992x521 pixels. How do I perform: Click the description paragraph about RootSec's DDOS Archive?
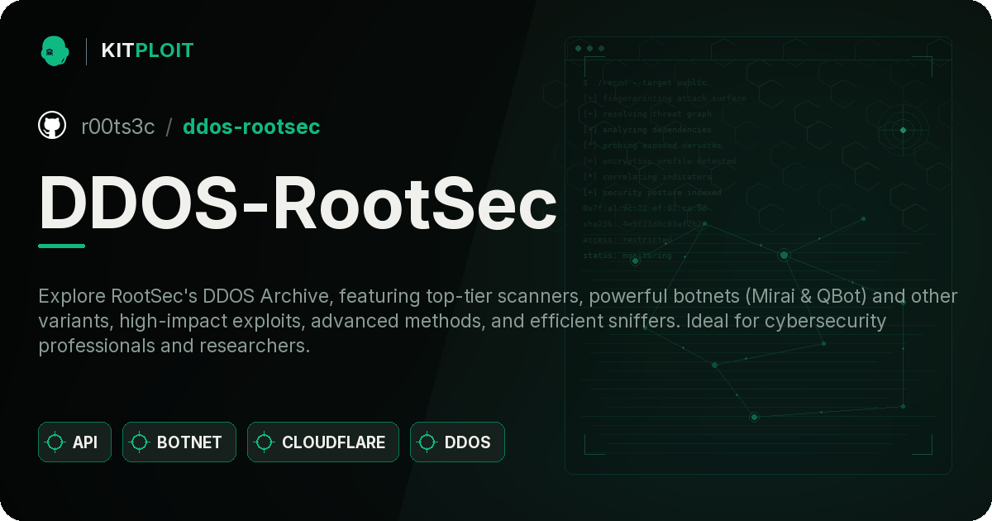(x=498, y=321)
